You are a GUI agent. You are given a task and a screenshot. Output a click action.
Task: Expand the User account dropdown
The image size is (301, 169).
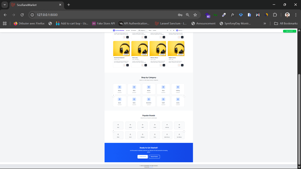[180, 30]
